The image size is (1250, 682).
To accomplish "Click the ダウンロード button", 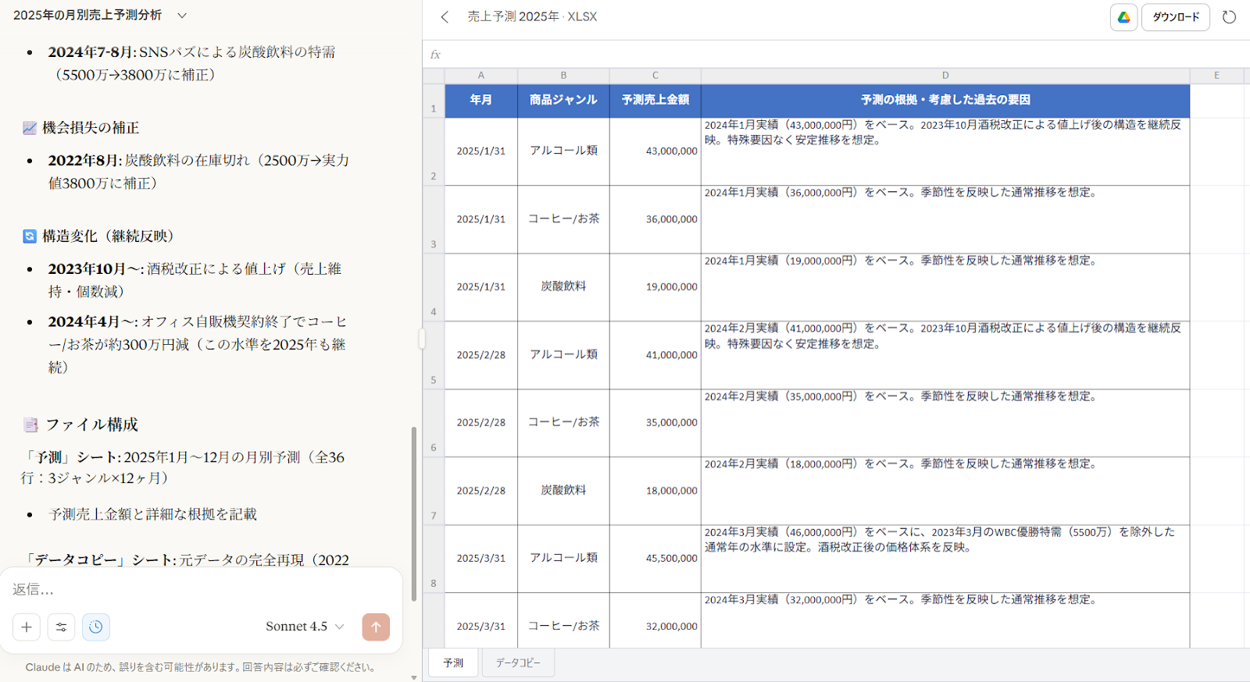I will (x=1175, y=17).
